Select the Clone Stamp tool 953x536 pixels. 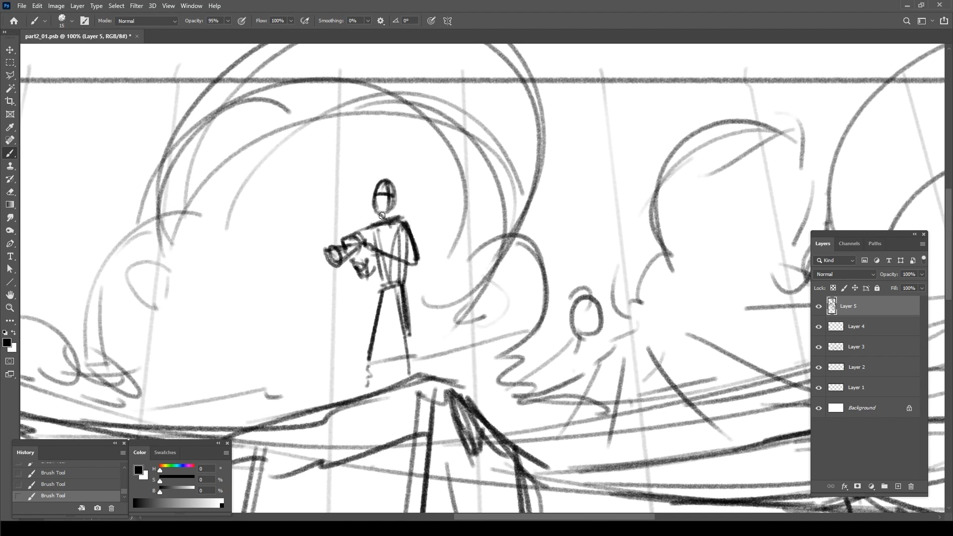[x=10, y=166]
